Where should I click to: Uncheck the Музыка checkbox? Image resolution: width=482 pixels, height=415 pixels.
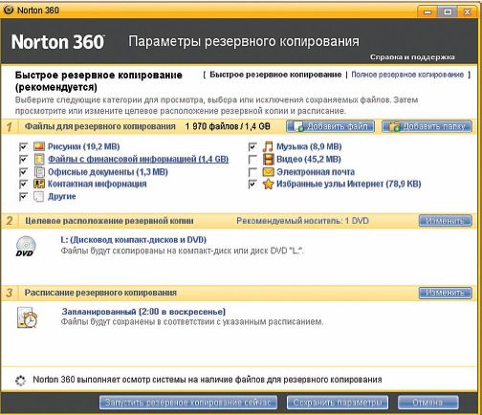coord(252,146)
